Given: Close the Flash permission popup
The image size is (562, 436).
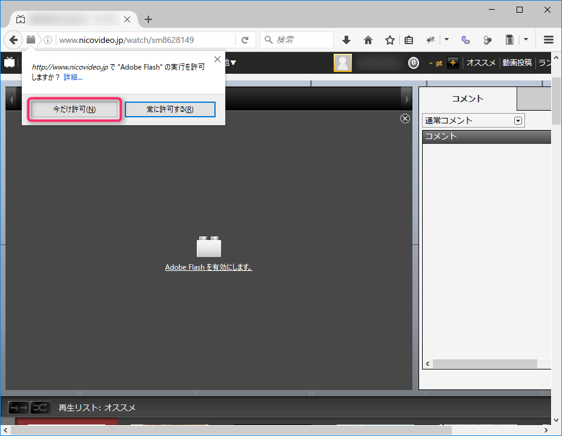Looking at the screenshot, I should point(217,60).
